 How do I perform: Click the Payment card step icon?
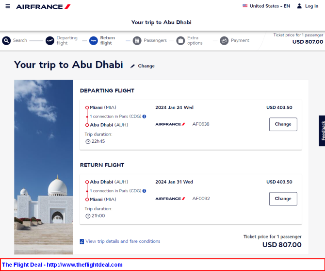(224, 40)
